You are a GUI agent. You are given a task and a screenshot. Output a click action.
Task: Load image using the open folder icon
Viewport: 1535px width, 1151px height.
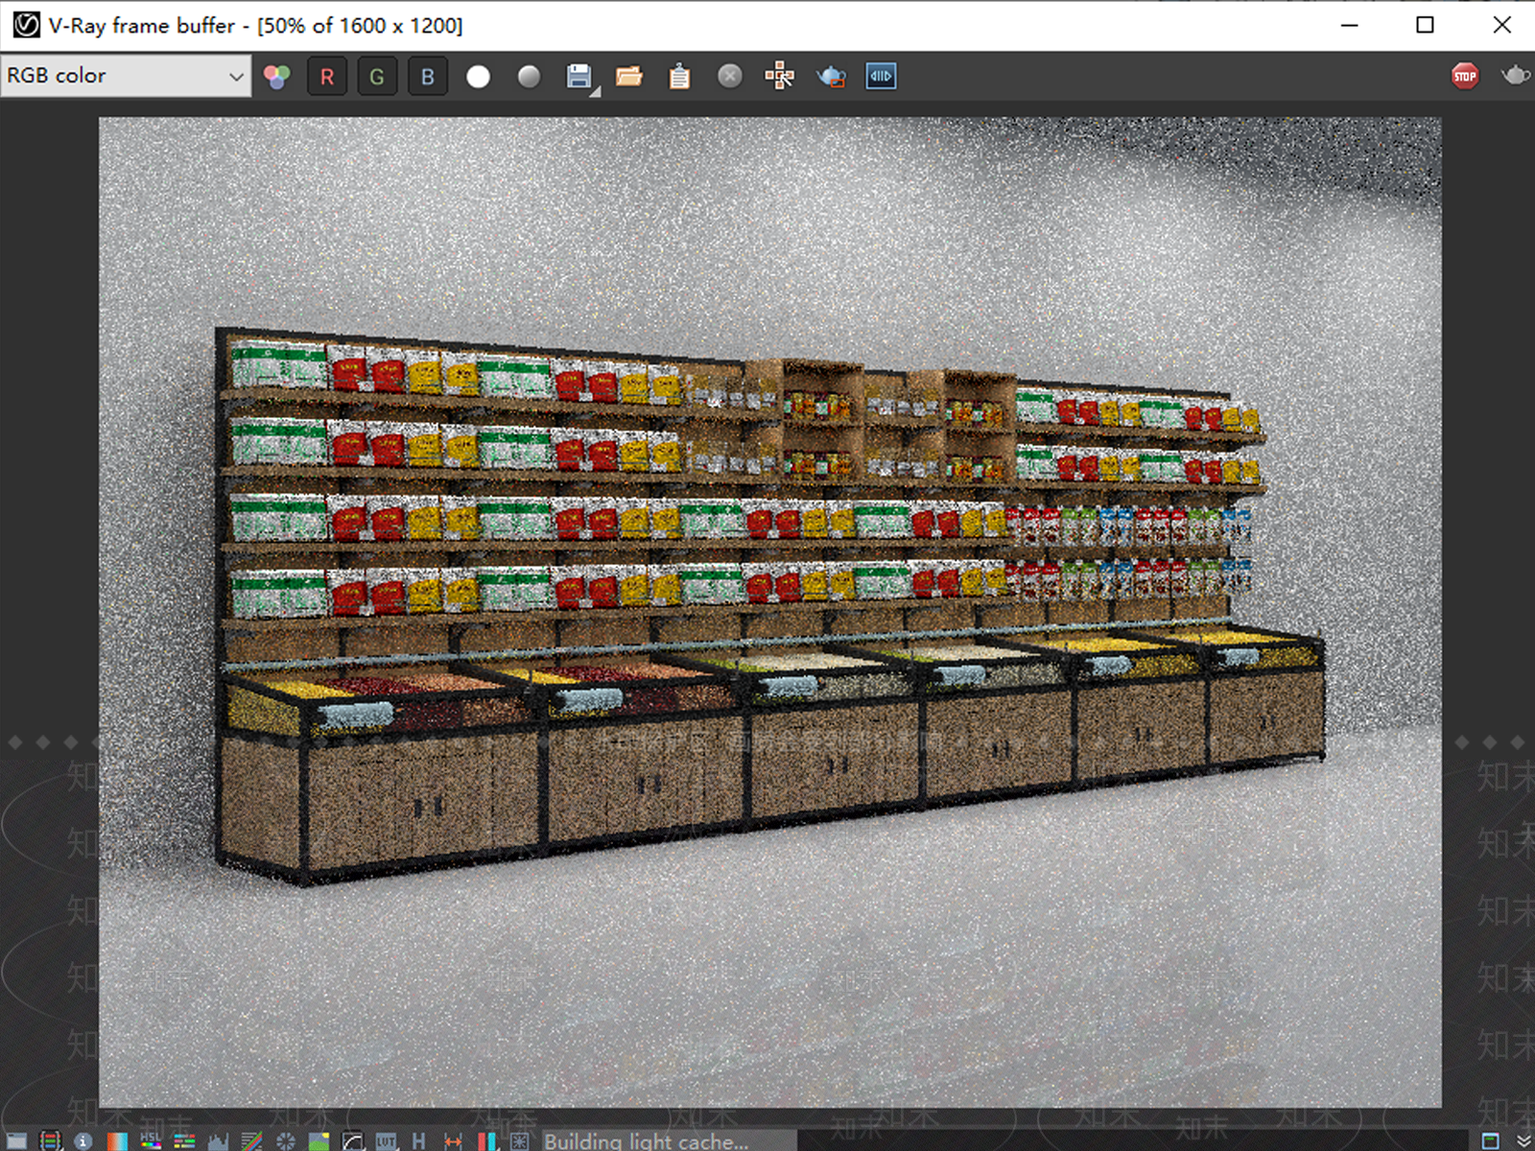point(629,77)
